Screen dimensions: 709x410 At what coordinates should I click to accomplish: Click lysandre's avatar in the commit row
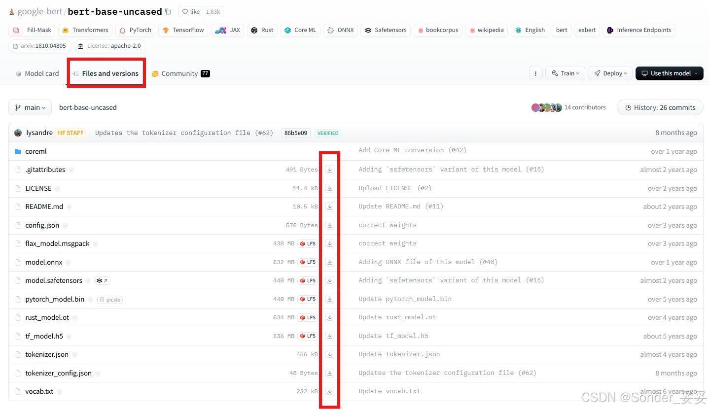point(18,133)
